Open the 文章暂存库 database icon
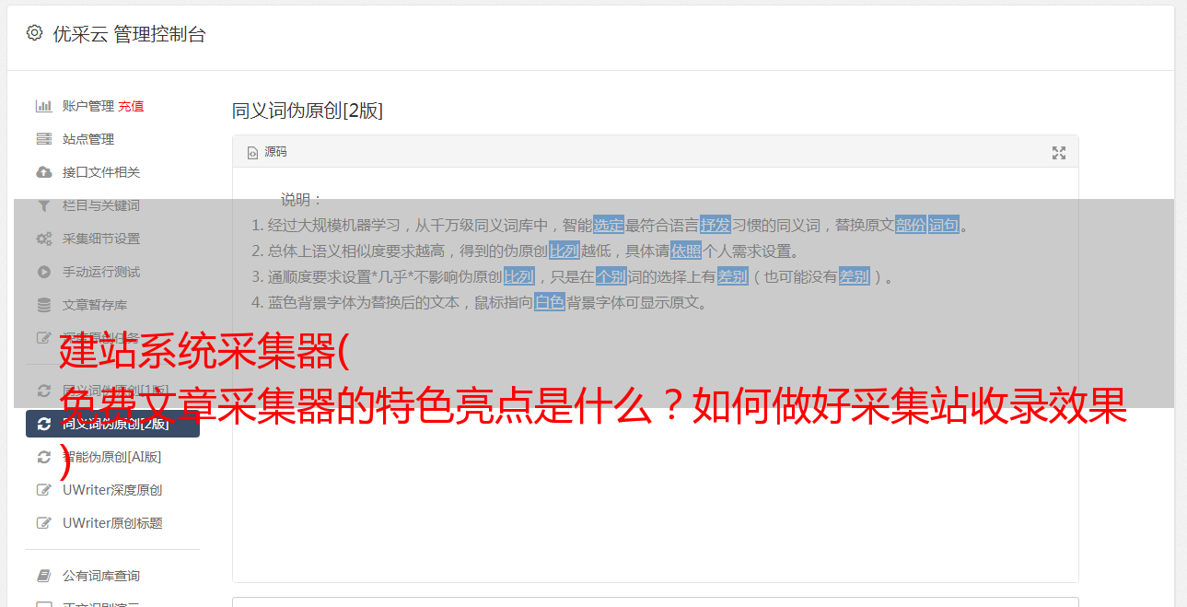This screenshot has width=1187, height=607. (x=43, y=305)
